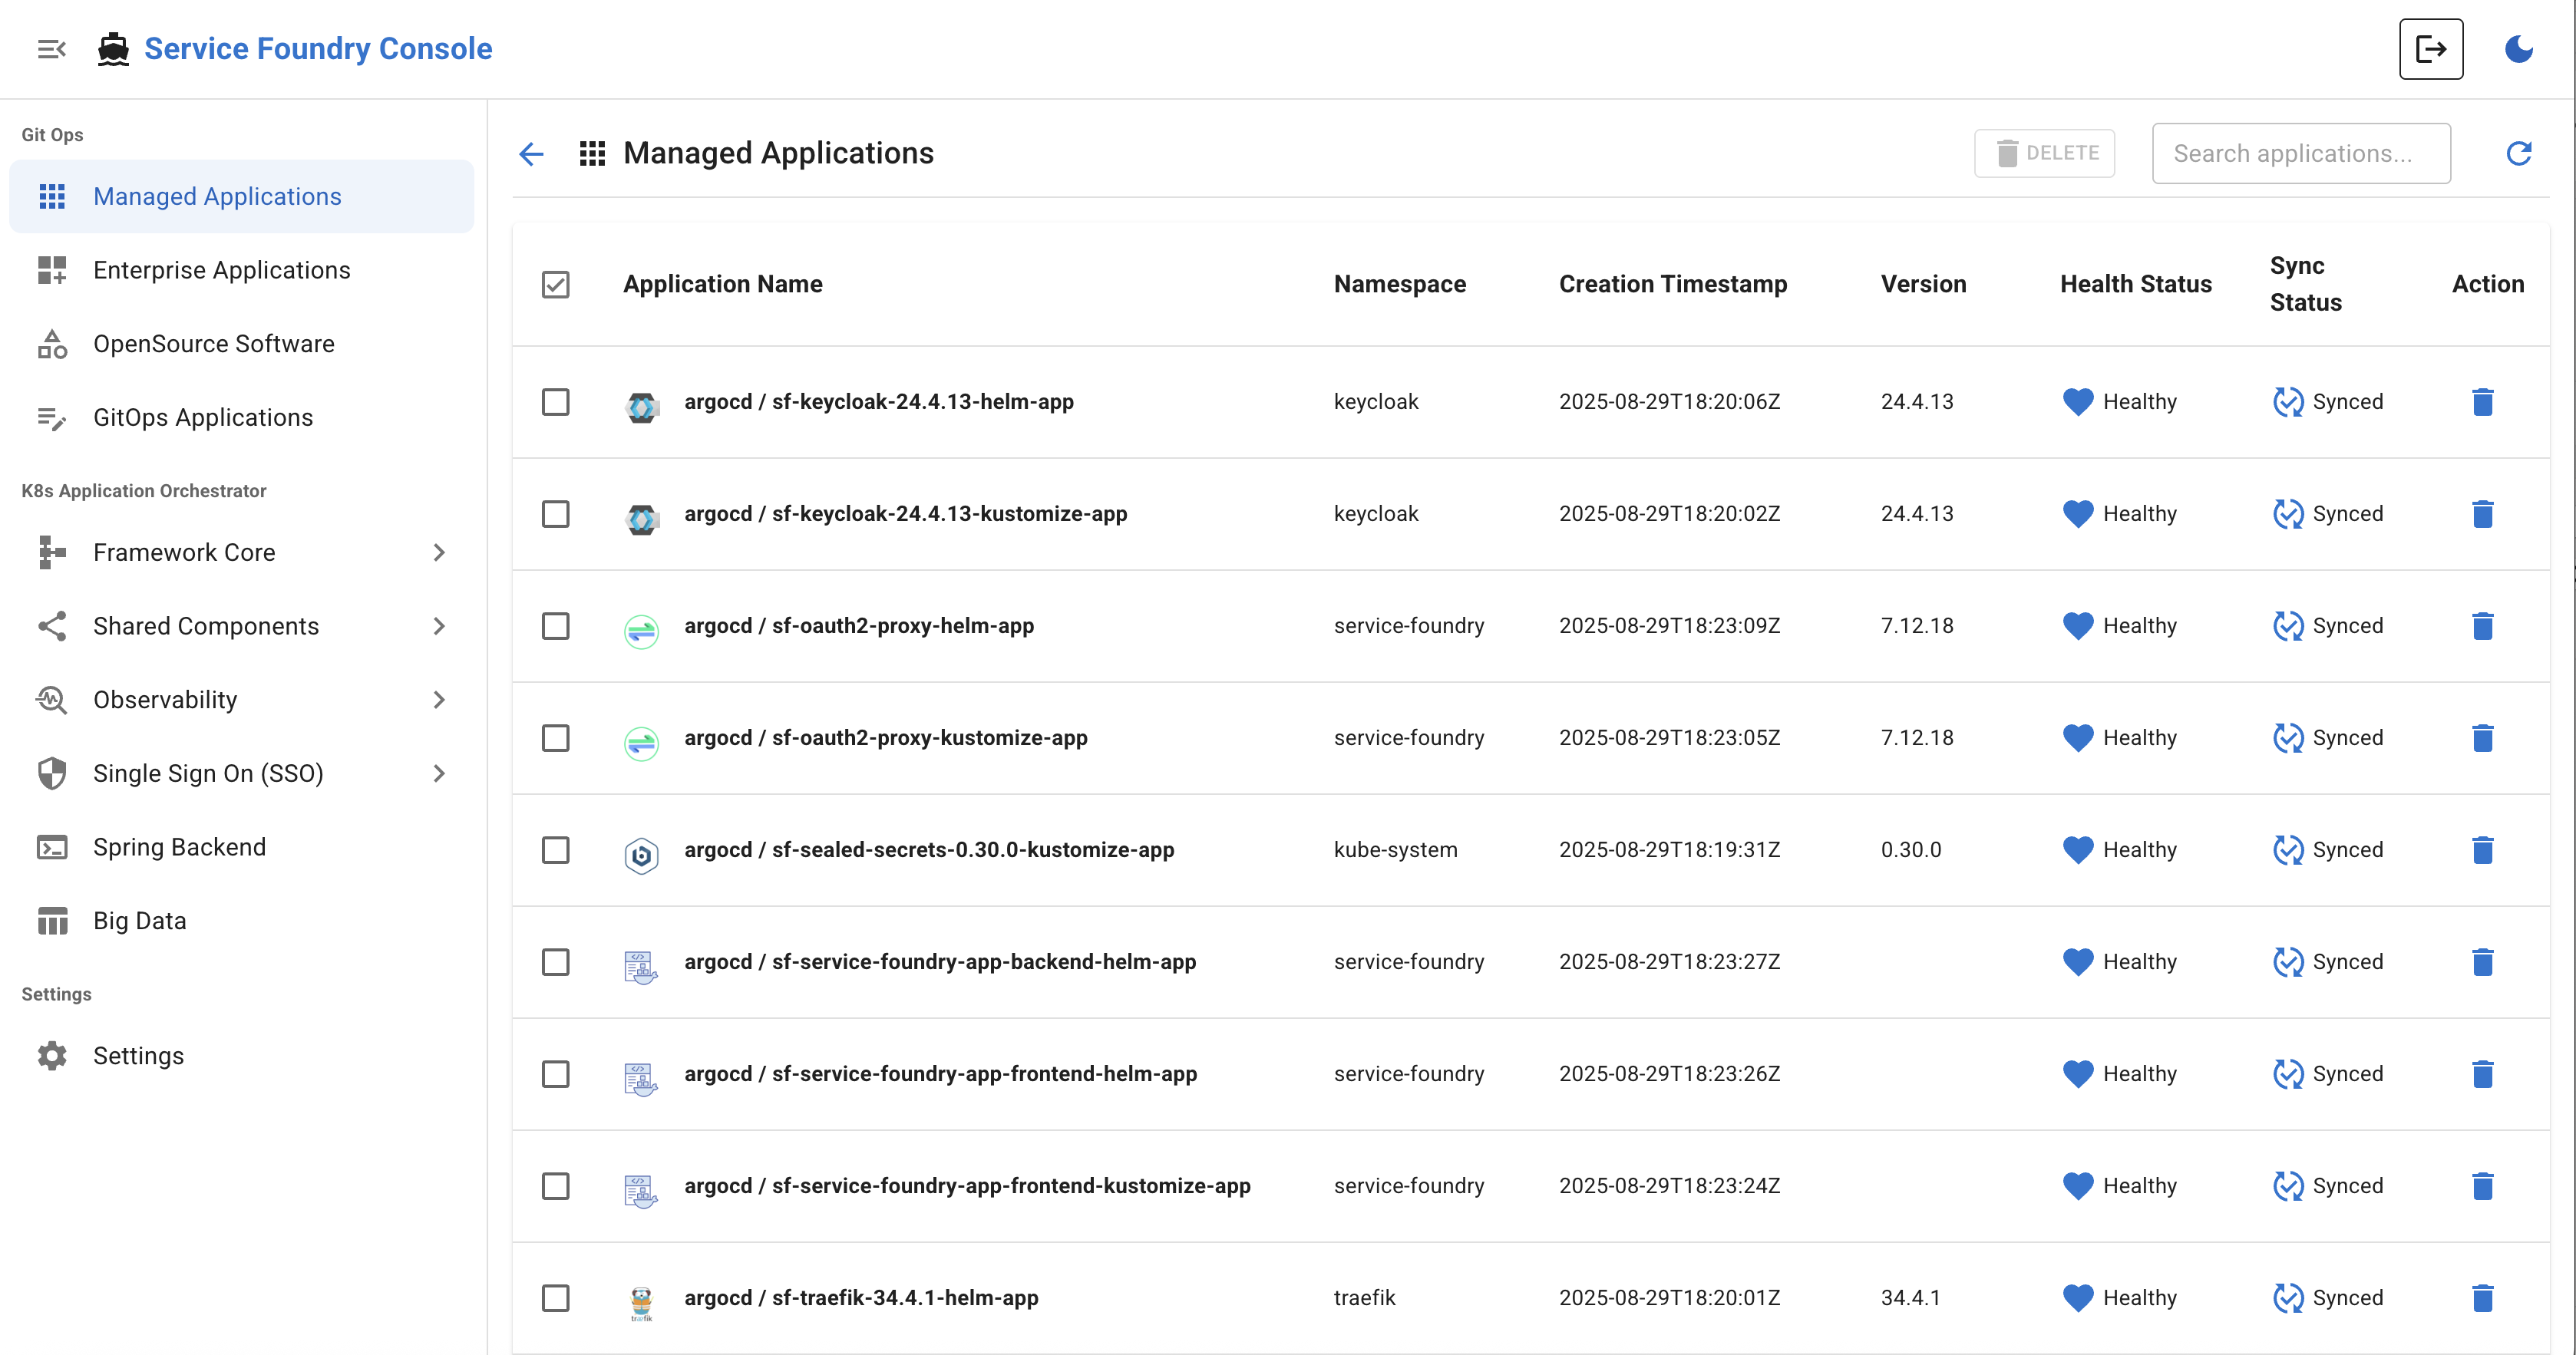Click version 0.30.0 cell
This screenshot has height=1355, width=2576.
pos(1910,849)
